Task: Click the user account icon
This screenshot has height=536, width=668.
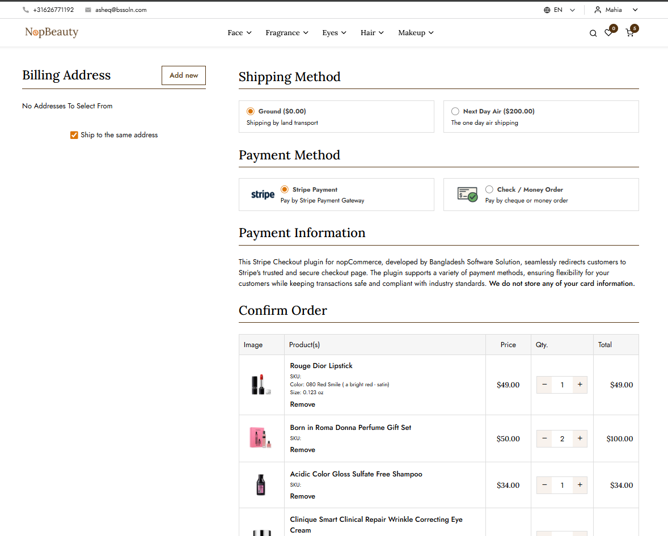Action: (x=598, y=10)
